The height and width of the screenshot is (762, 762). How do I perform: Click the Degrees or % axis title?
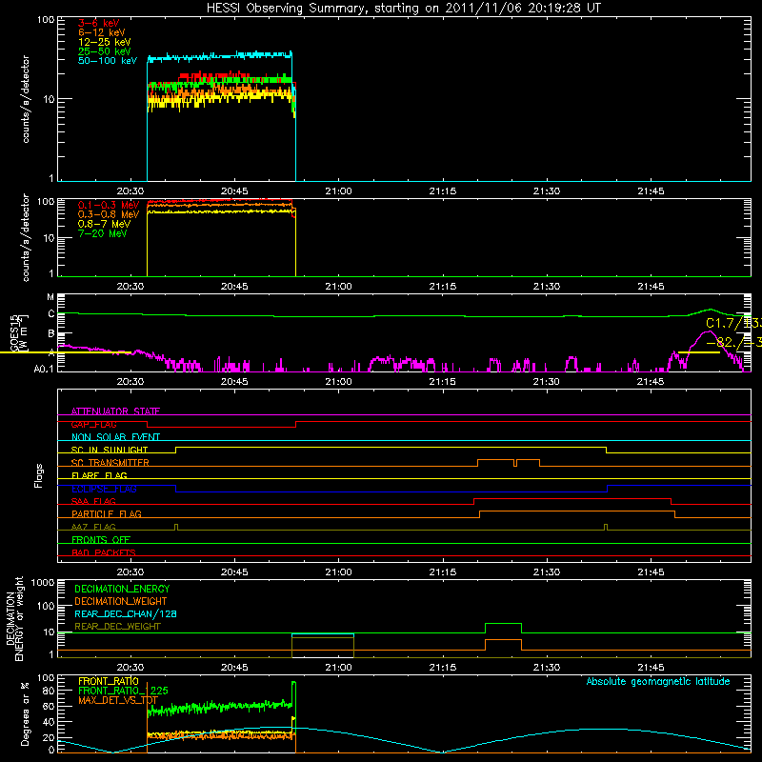coord(25,713)
